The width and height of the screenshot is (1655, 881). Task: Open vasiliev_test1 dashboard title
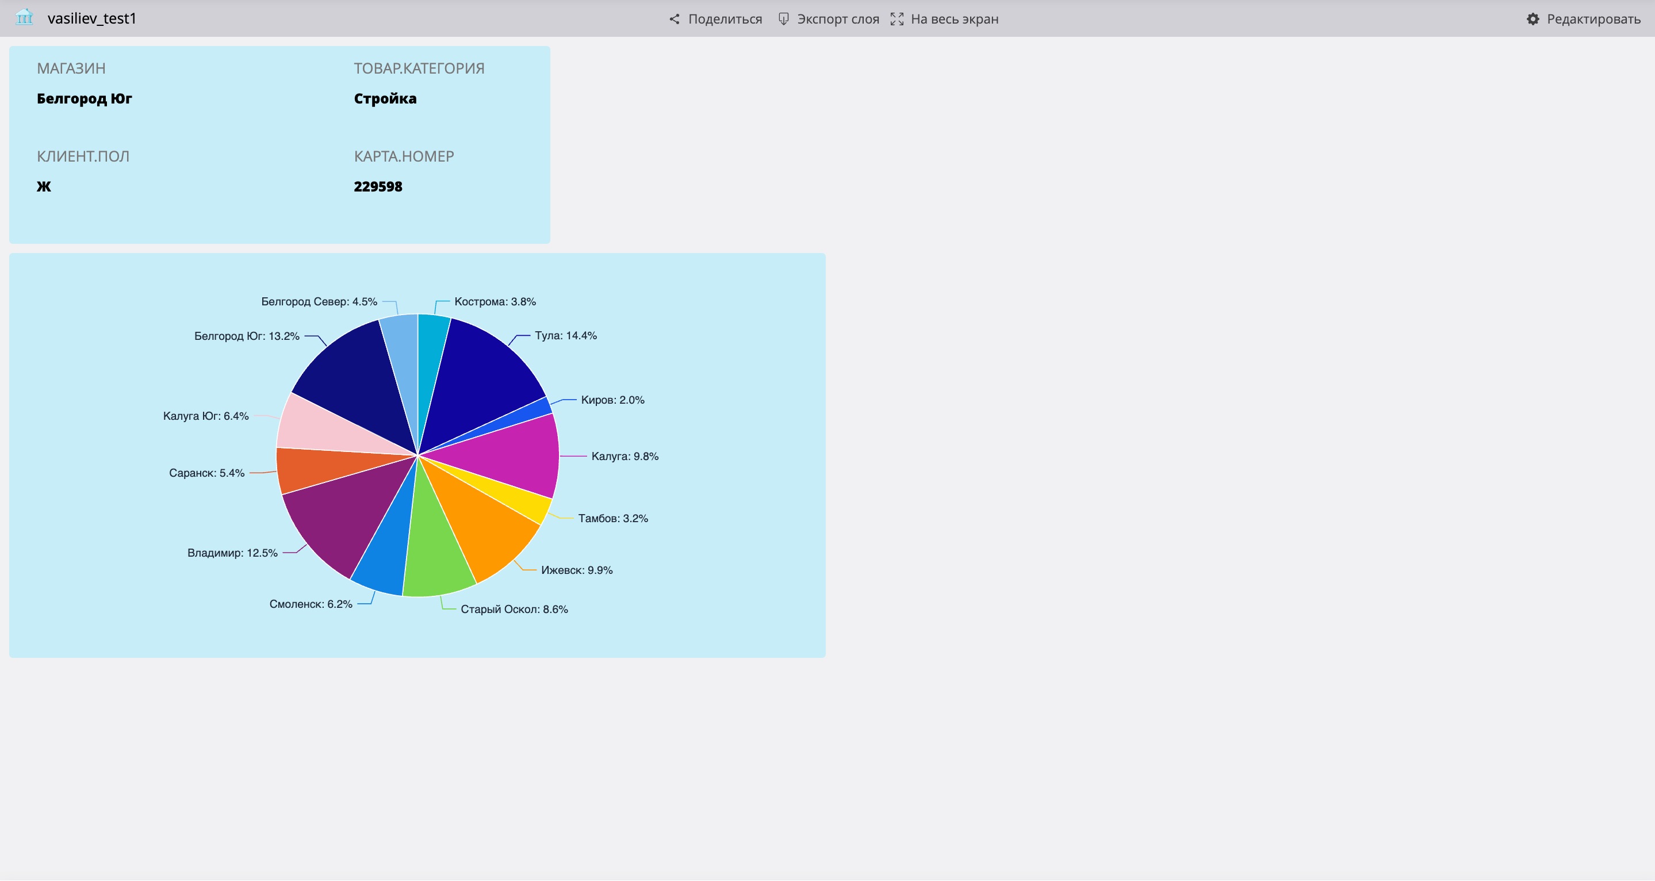click(92, 18)
